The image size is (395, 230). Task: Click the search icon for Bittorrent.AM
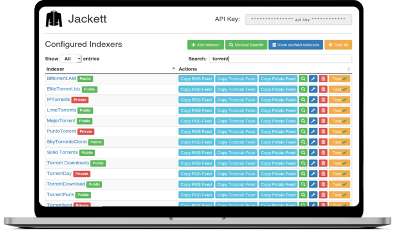[303, 79]
